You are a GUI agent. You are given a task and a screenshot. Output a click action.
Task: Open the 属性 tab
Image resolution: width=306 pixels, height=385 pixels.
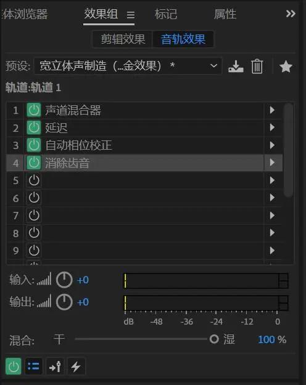pos(225,14)
